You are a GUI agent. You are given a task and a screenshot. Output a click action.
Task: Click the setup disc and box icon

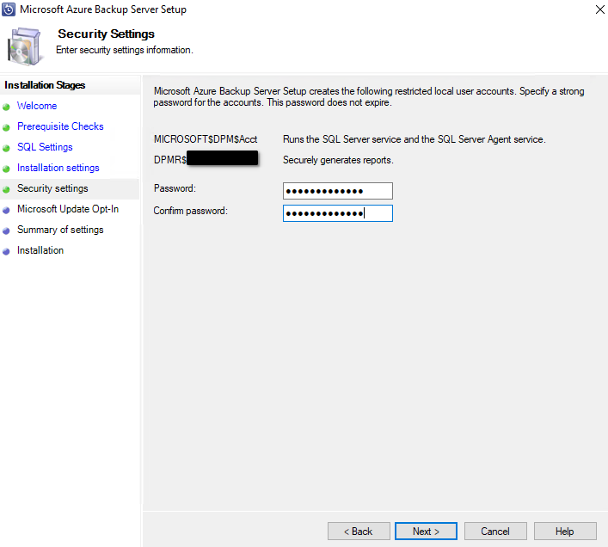[x=24, y=46]
